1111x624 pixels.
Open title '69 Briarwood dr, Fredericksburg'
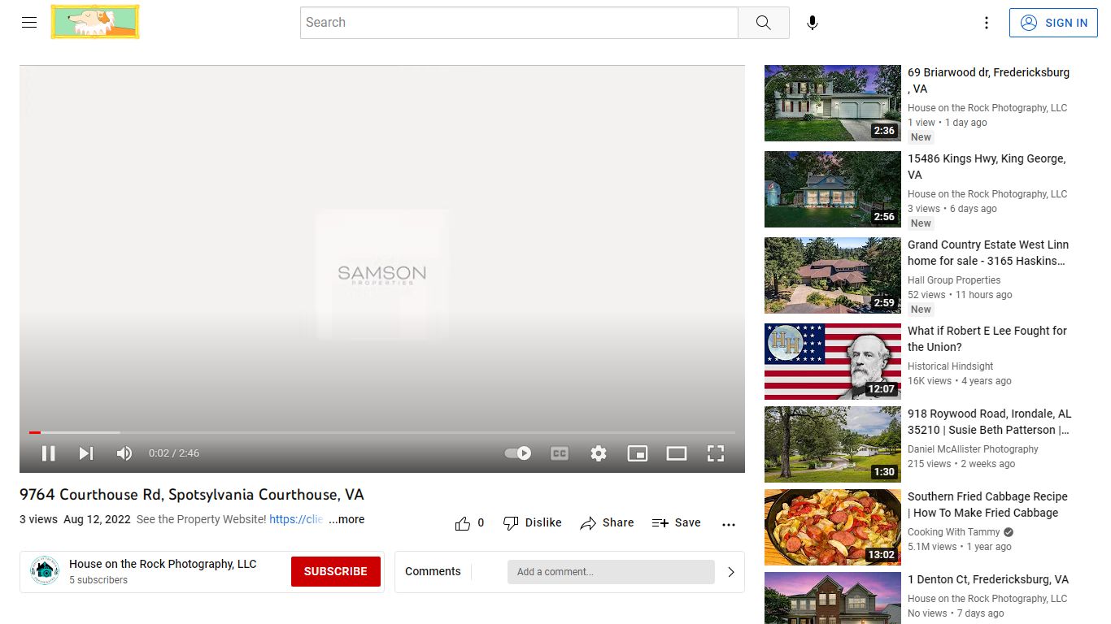point(988,80)
